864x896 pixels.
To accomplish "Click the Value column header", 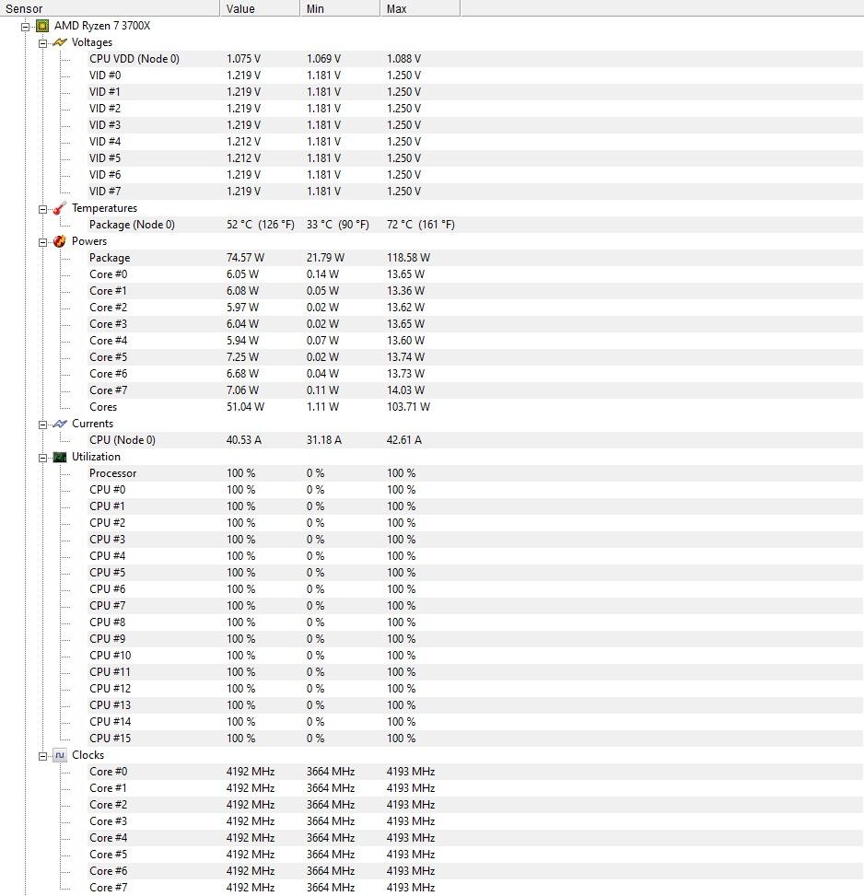I will pyautogui.click(x=260, y=8).
